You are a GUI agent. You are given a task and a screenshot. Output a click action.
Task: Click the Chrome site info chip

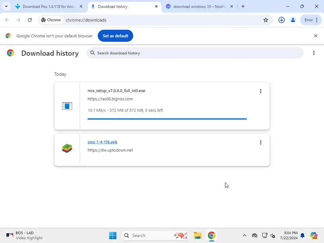click(x=51, y=20)
